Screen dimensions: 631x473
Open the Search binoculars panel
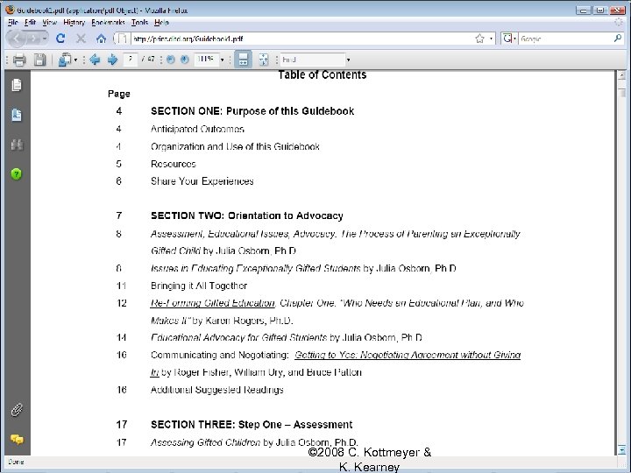[17, 145]
